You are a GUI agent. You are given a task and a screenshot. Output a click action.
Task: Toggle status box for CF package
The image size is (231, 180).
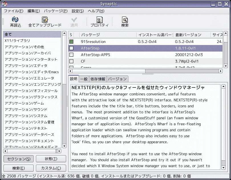tap(71, 61)
